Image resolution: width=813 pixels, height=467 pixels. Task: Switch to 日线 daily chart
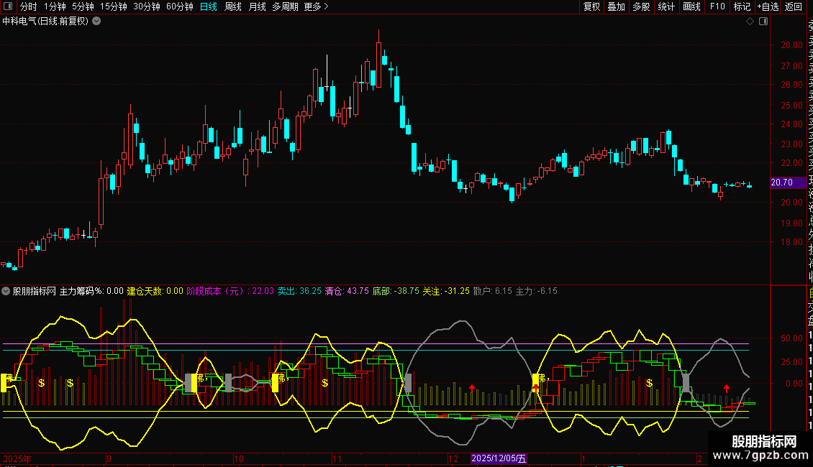[209, 6]
